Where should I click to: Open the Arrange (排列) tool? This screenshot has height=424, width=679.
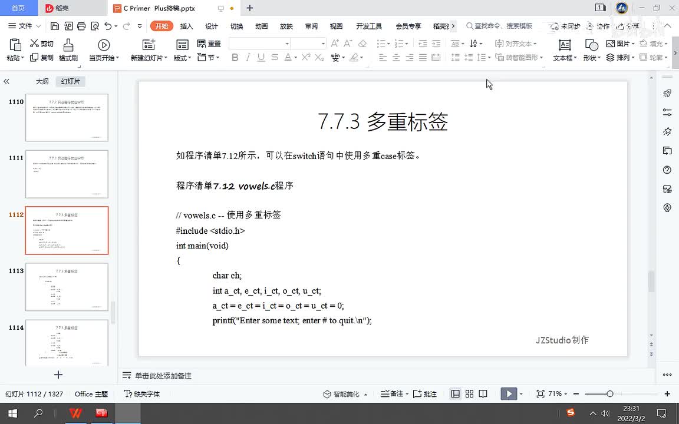tap(620, 57)
